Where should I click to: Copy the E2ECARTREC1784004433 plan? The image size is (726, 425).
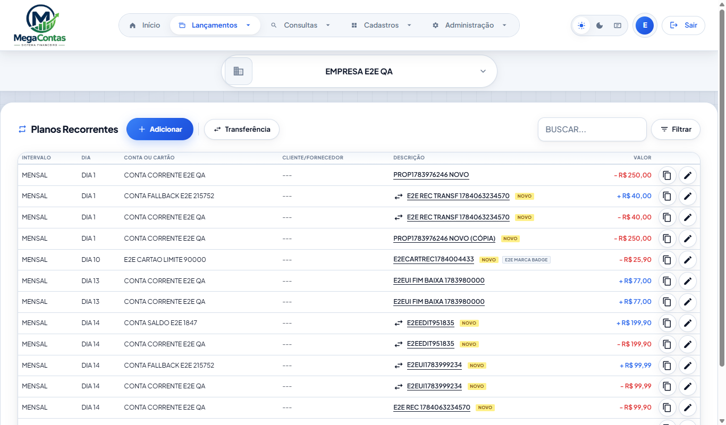[x=667, y=260]
